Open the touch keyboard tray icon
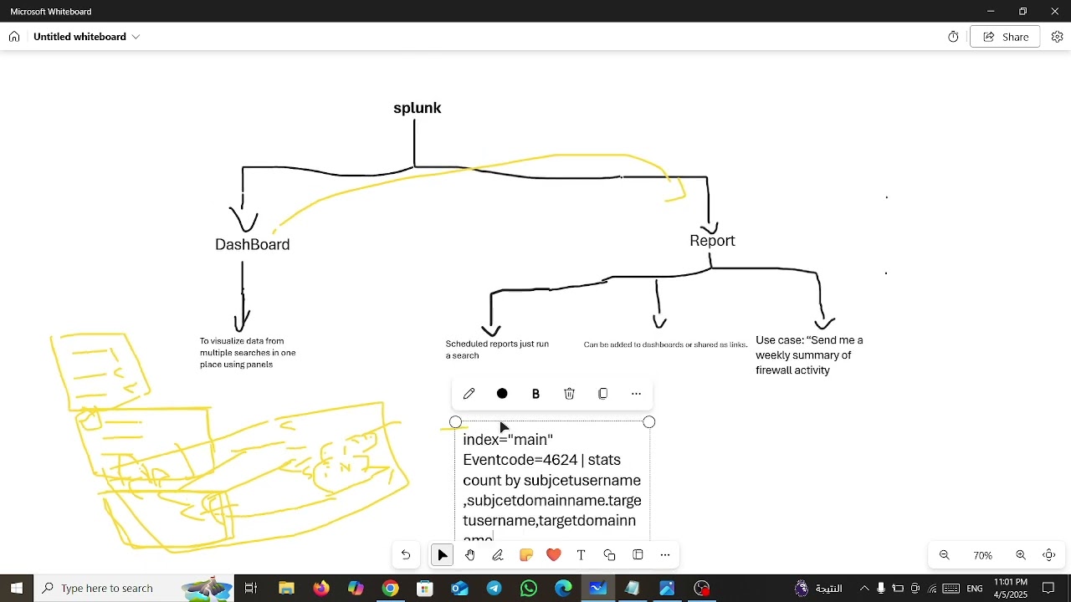1071x602 pixels. tap(951, 589)
